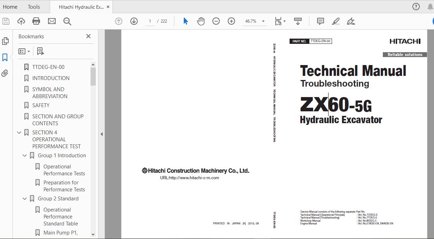Screen dimensions: 434x239
Task: Switch to the Tools tab
Action: 34,7
